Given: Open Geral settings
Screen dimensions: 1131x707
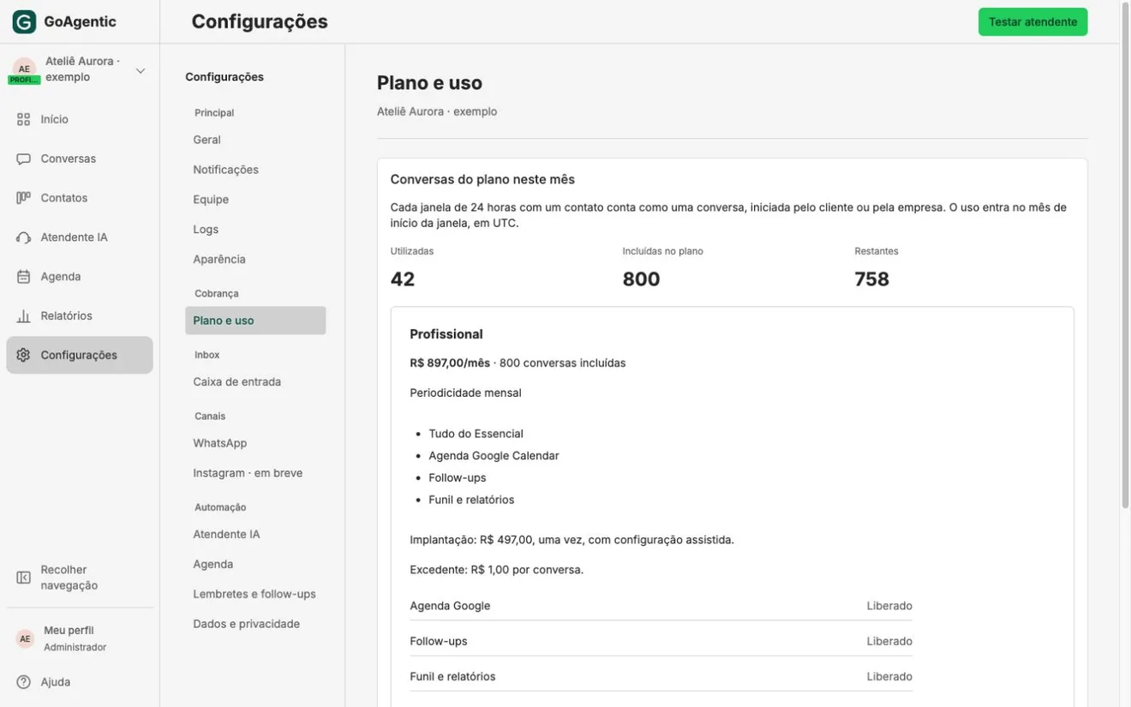Looking at the screenshot, I should [255, 140].
